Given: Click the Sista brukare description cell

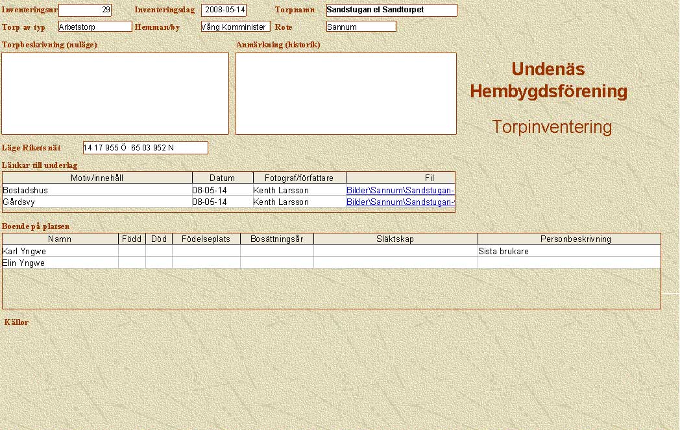Looking at the screenshot, I should (568, 251).
